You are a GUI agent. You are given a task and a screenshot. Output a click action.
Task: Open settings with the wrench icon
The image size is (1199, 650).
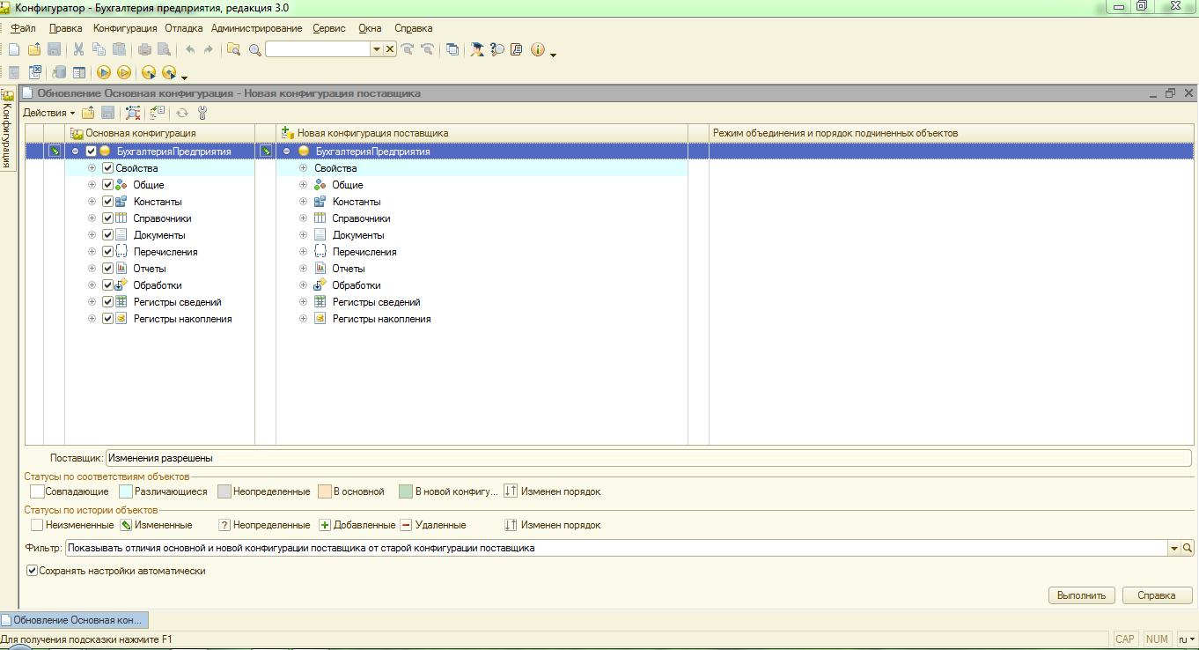202,113
